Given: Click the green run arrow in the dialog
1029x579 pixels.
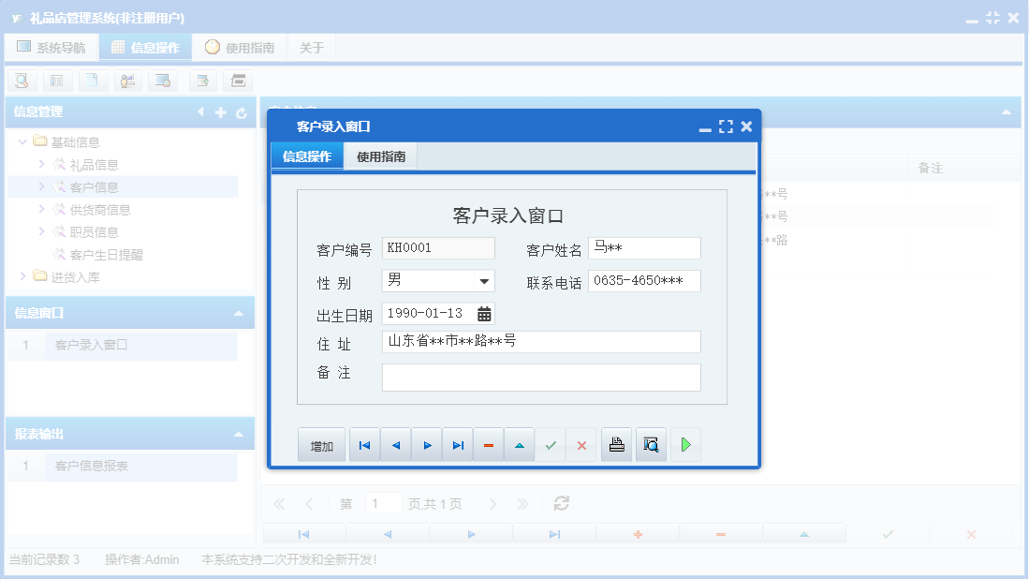Looking at the screenshot, I should point(685,444).
